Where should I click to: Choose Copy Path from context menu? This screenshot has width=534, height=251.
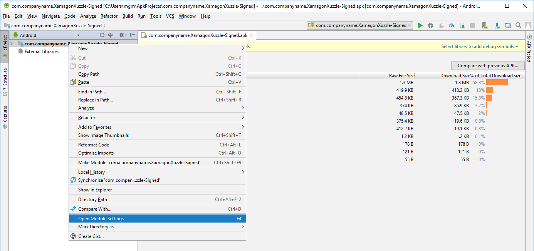click(157, 74)
